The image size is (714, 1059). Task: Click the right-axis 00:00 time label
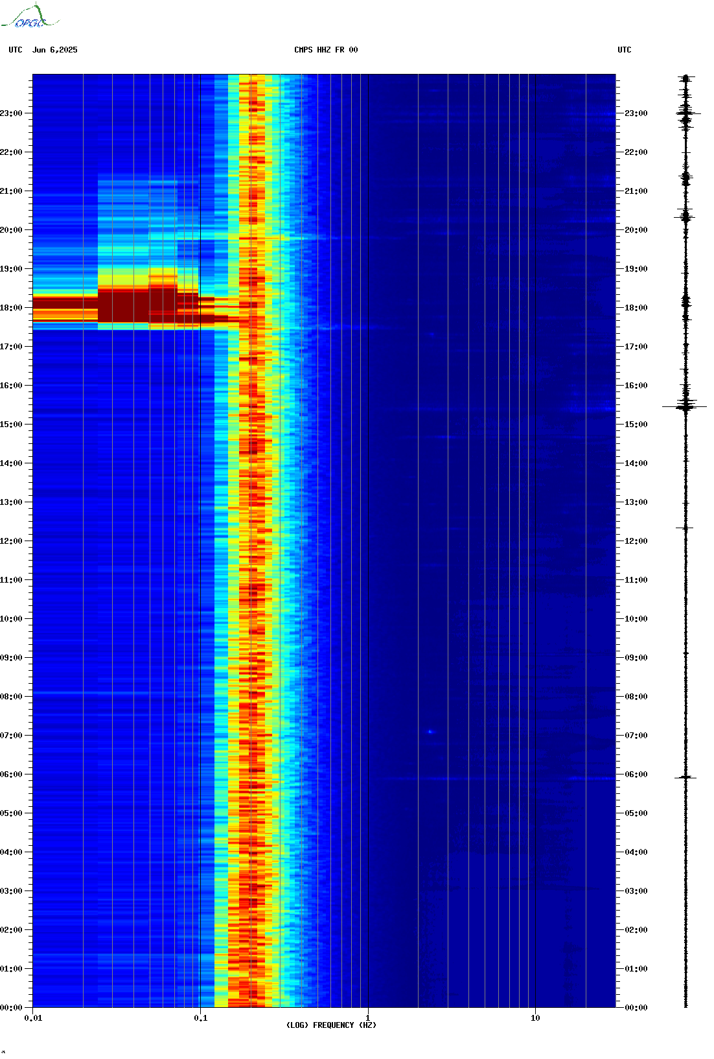636,1008
